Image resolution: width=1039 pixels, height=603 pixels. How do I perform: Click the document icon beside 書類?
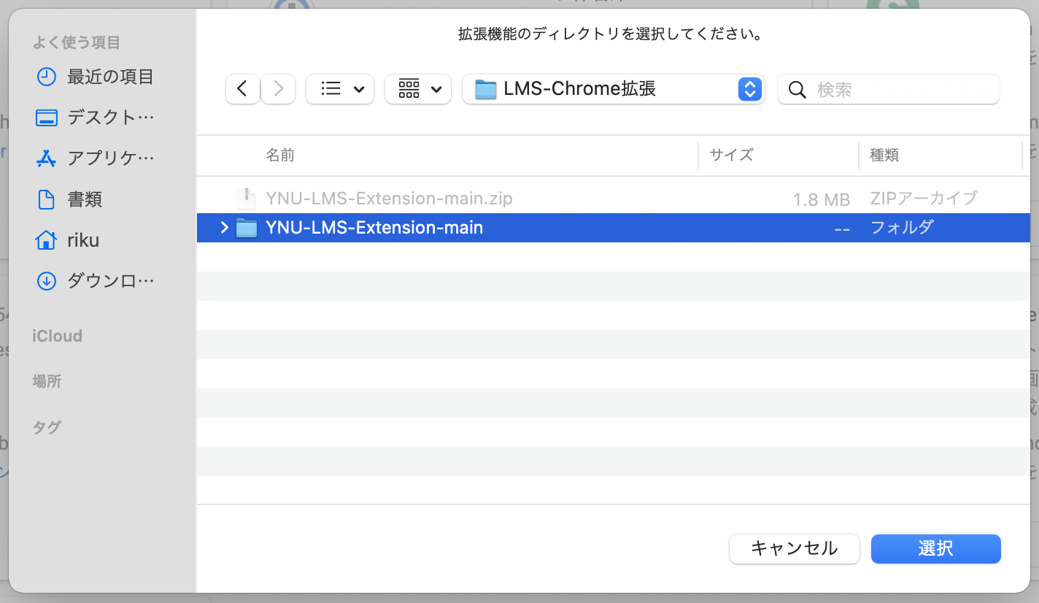coord(46,199)
